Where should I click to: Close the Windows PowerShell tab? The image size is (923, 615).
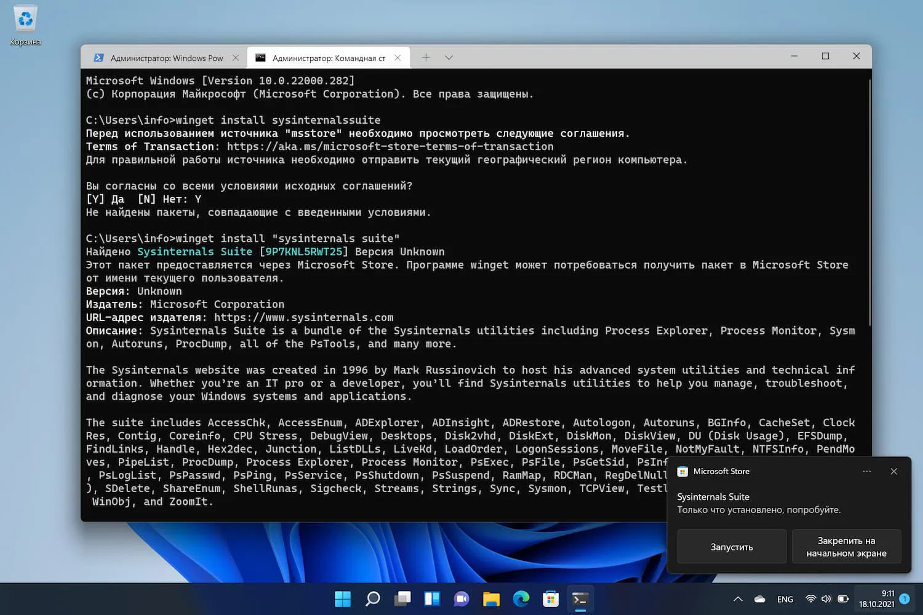(236, 58)
